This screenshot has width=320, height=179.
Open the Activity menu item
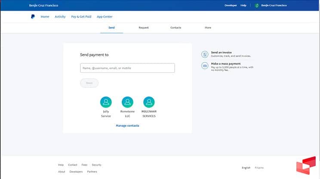[60, 17]
